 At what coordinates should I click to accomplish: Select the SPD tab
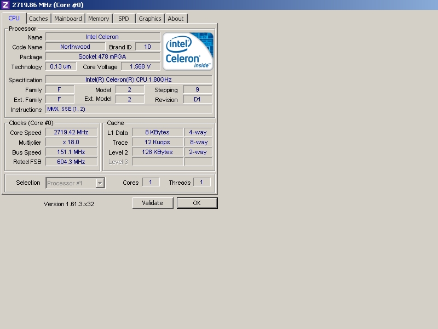pos(124,19)
